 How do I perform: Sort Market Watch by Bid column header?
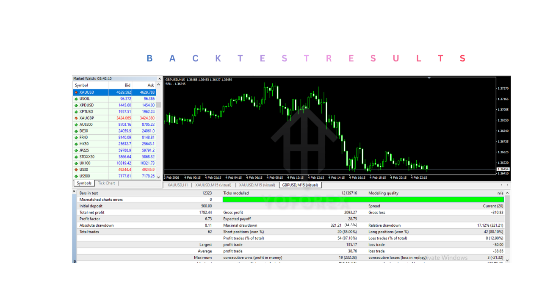pyautogui.click(x=127, y=86)
